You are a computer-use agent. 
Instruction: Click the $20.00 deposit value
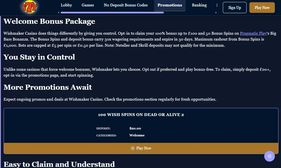pos(135,128)
